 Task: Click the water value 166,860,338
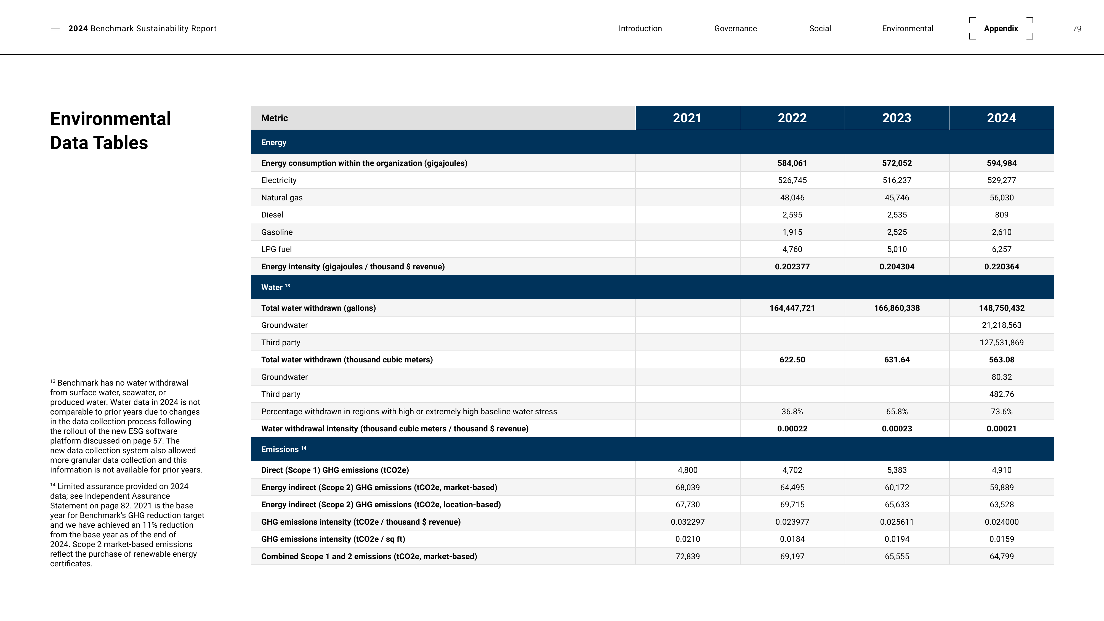[x=896, y=308]
